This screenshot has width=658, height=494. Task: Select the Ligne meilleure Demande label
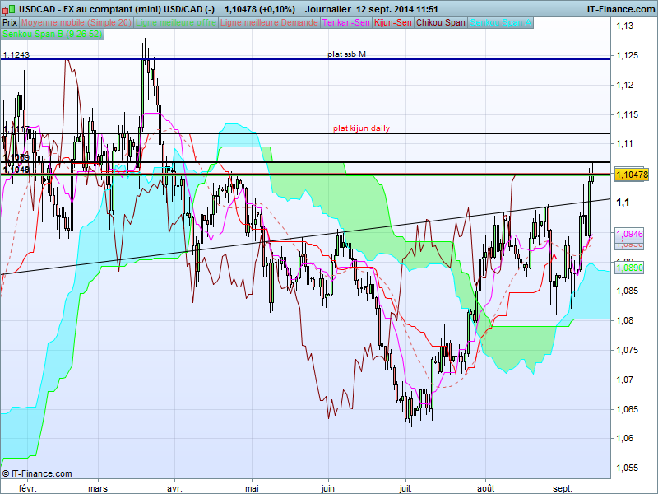click(x=270, y=23)
